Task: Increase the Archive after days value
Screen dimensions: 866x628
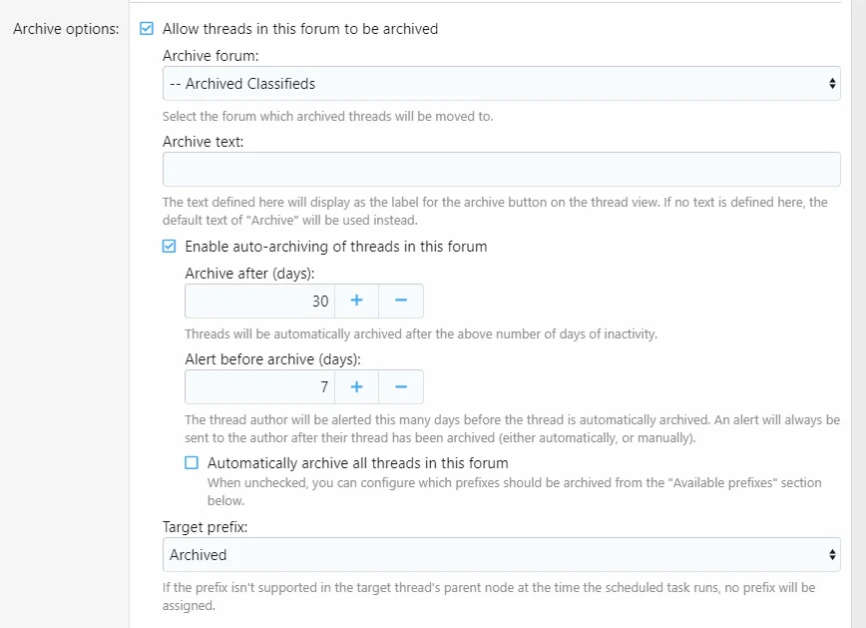Action: [x=356, y=301]
